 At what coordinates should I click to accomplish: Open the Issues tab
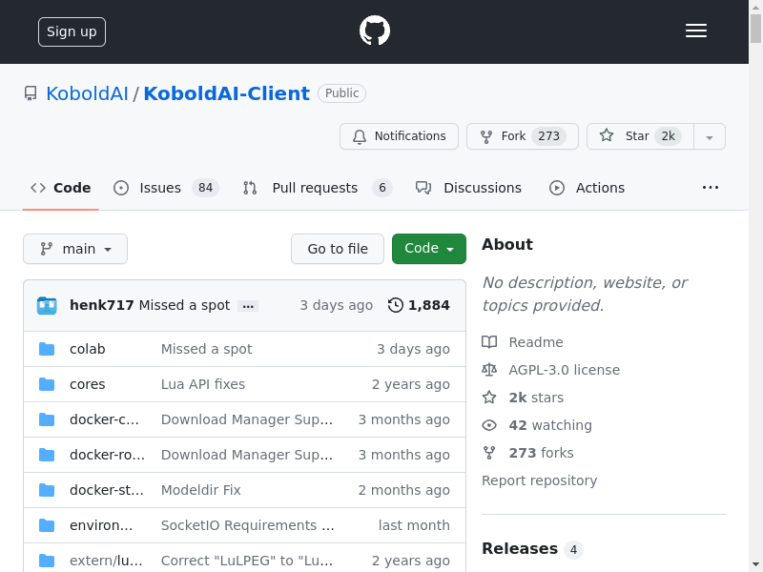click(x=166, y=188)
